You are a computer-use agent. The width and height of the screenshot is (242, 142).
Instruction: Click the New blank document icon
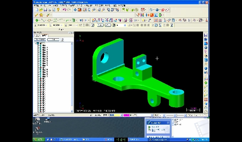pos(37,10)
